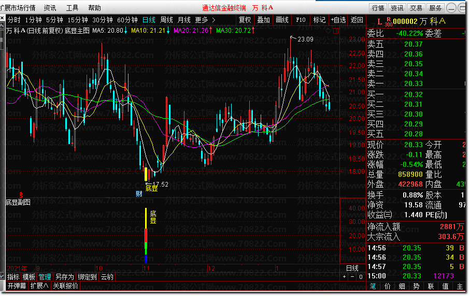This screenshot has height=296, width=470.
Task: Switch to 周线 weekly period
Action: [166, 20]
